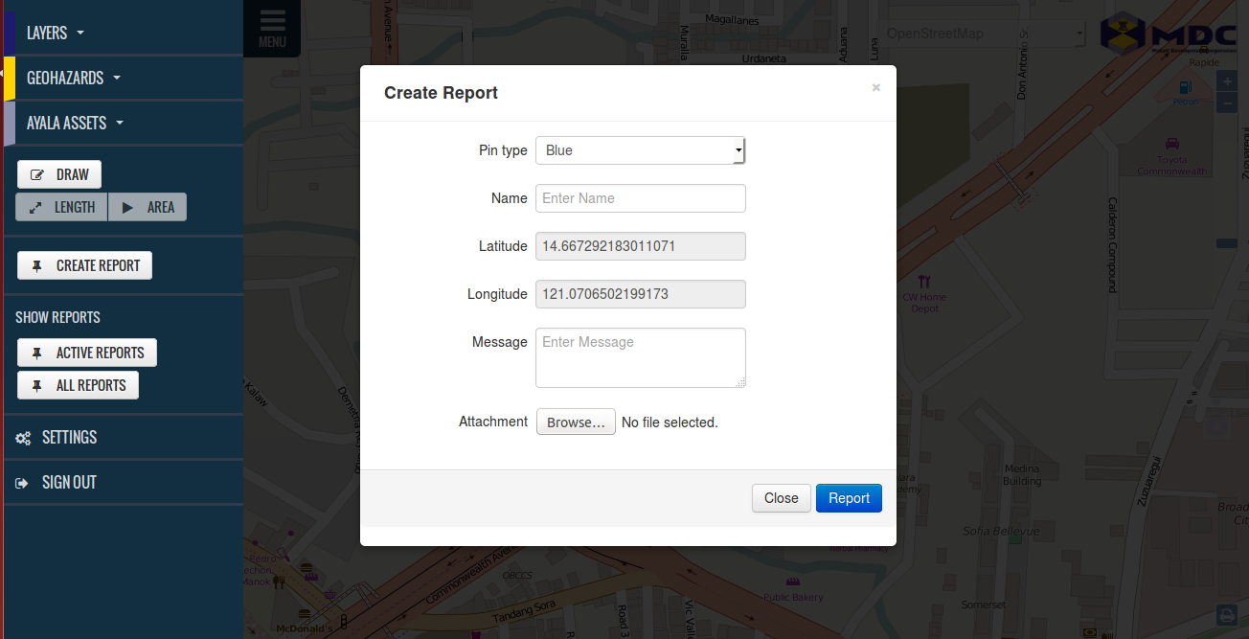Click the bottom-right map overlay icon
The image size is (1249, 639).
point(1226,615)
